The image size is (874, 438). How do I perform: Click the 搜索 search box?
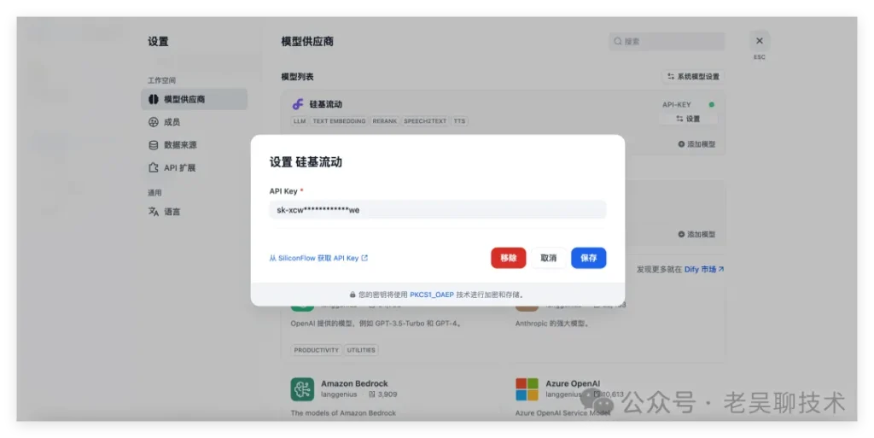667,41
